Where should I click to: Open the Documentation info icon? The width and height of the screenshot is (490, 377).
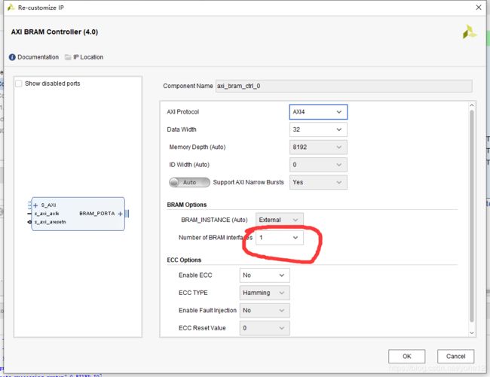[12, 57]
